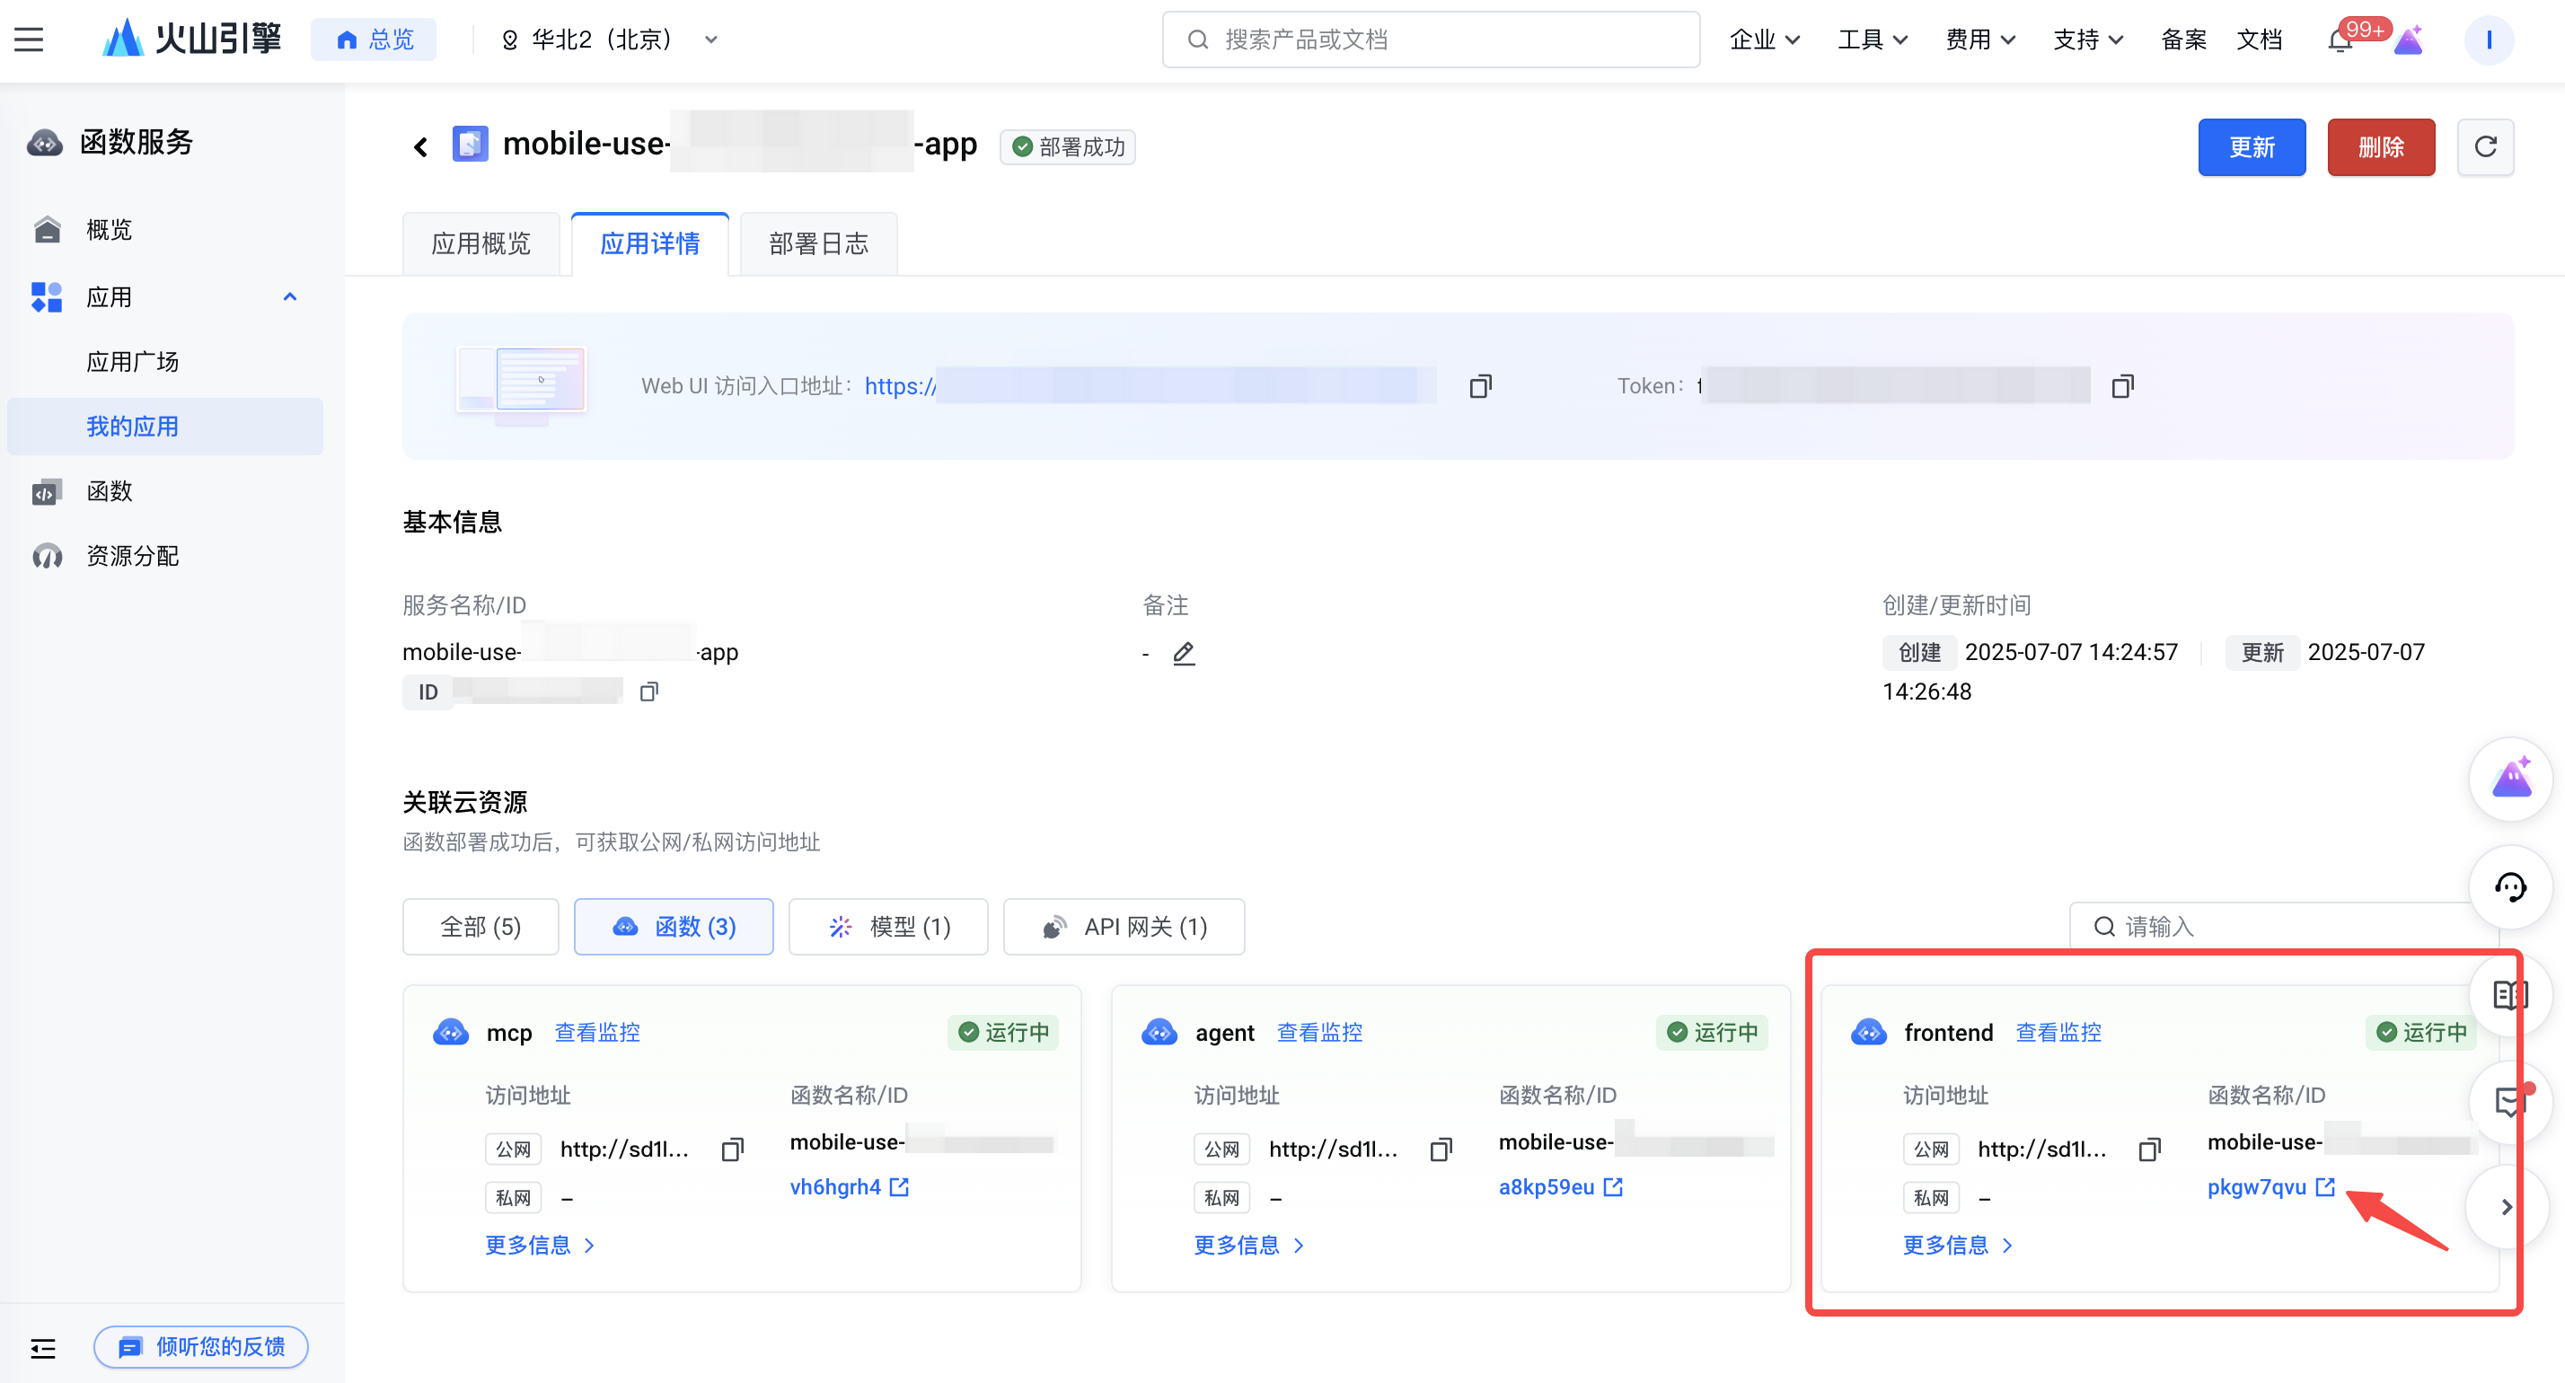The width and height of the screenshot is (2565, 1383).
Task: Select the 模型 (1) filter tab
Action: click(x=888, y=927)
